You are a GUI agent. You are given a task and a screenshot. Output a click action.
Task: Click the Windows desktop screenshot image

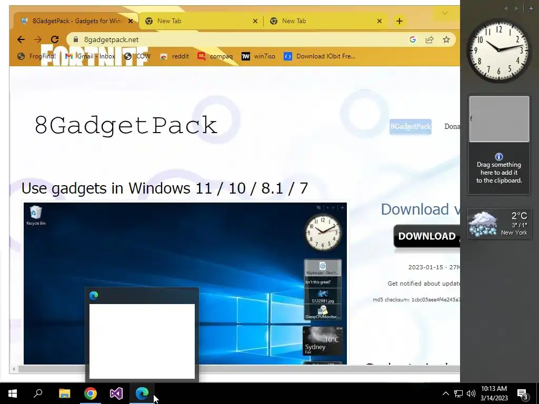tap(185, 283)
